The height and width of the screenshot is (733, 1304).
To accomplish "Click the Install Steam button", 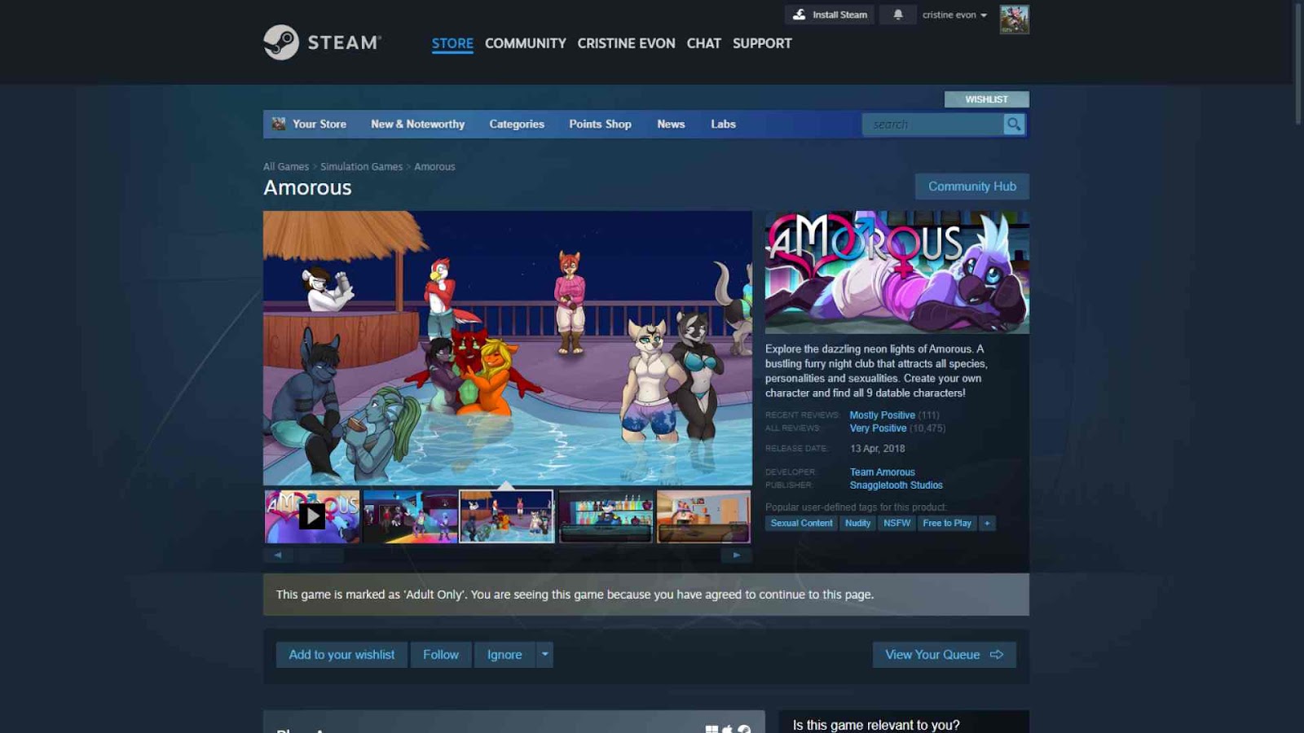I will point(830,15).
